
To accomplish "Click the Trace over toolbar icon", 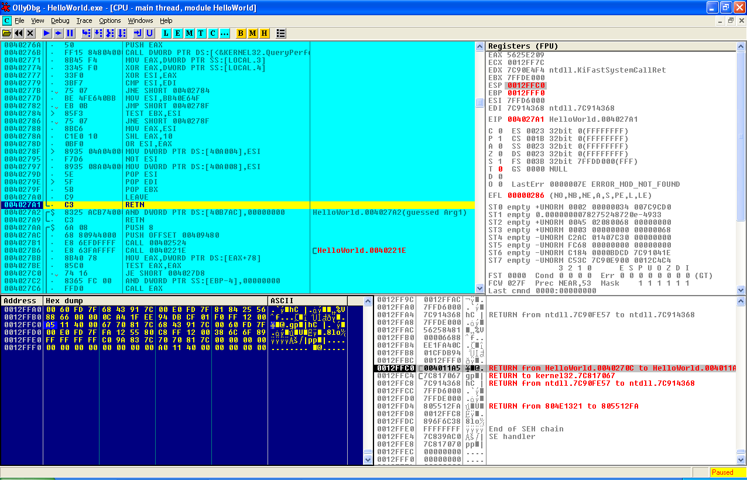I will [122, 33].
